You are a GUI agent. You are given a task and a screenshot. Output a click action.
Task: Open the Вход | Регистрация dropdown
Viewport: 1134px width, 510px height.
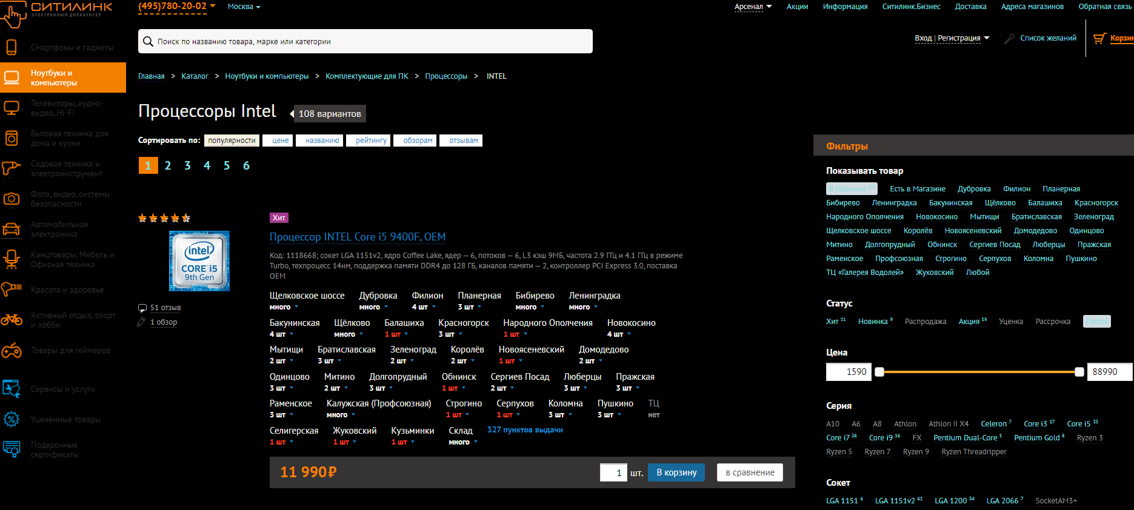coord(952,38)
